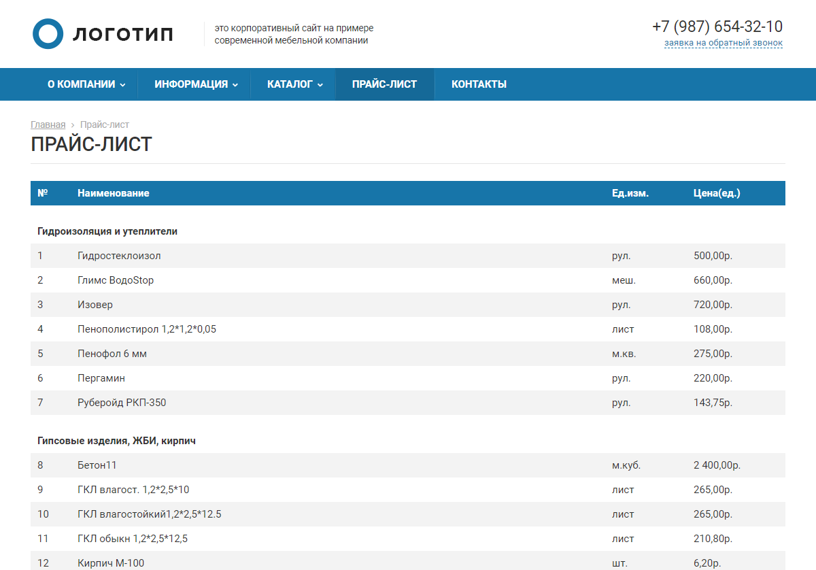Click the blue circle logo icon
The width and height of the screenshot is (816, 570).
click(48, 34)
